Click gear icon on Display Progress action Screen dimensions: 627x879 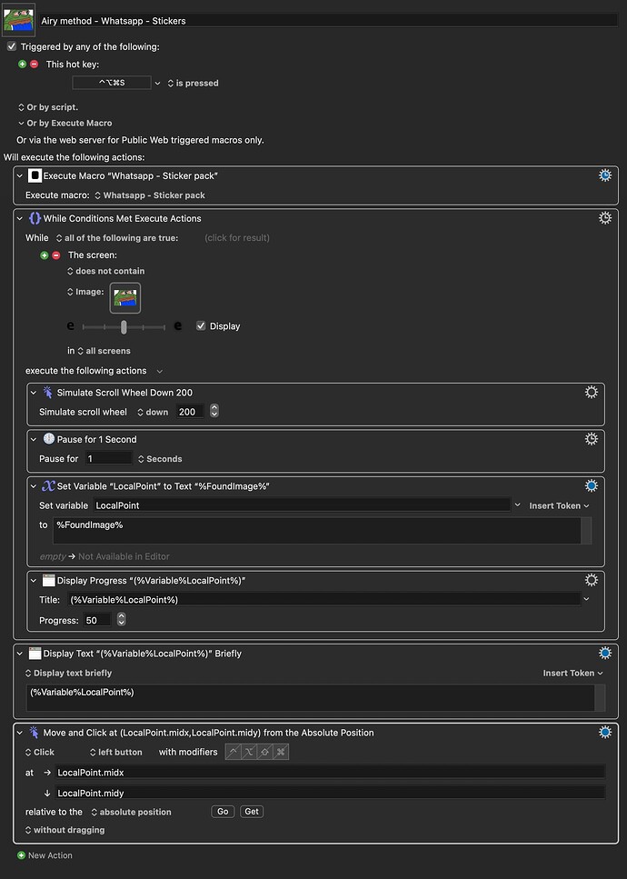tap(591, 580)
